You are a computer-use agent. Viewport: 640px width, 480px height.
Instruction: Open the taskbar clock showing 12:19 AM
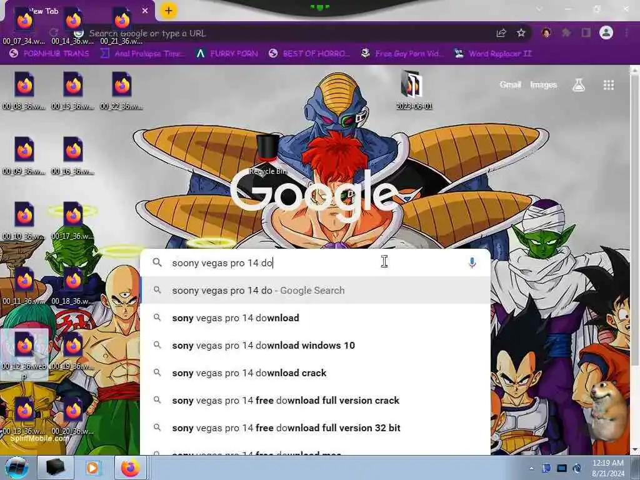607,468
